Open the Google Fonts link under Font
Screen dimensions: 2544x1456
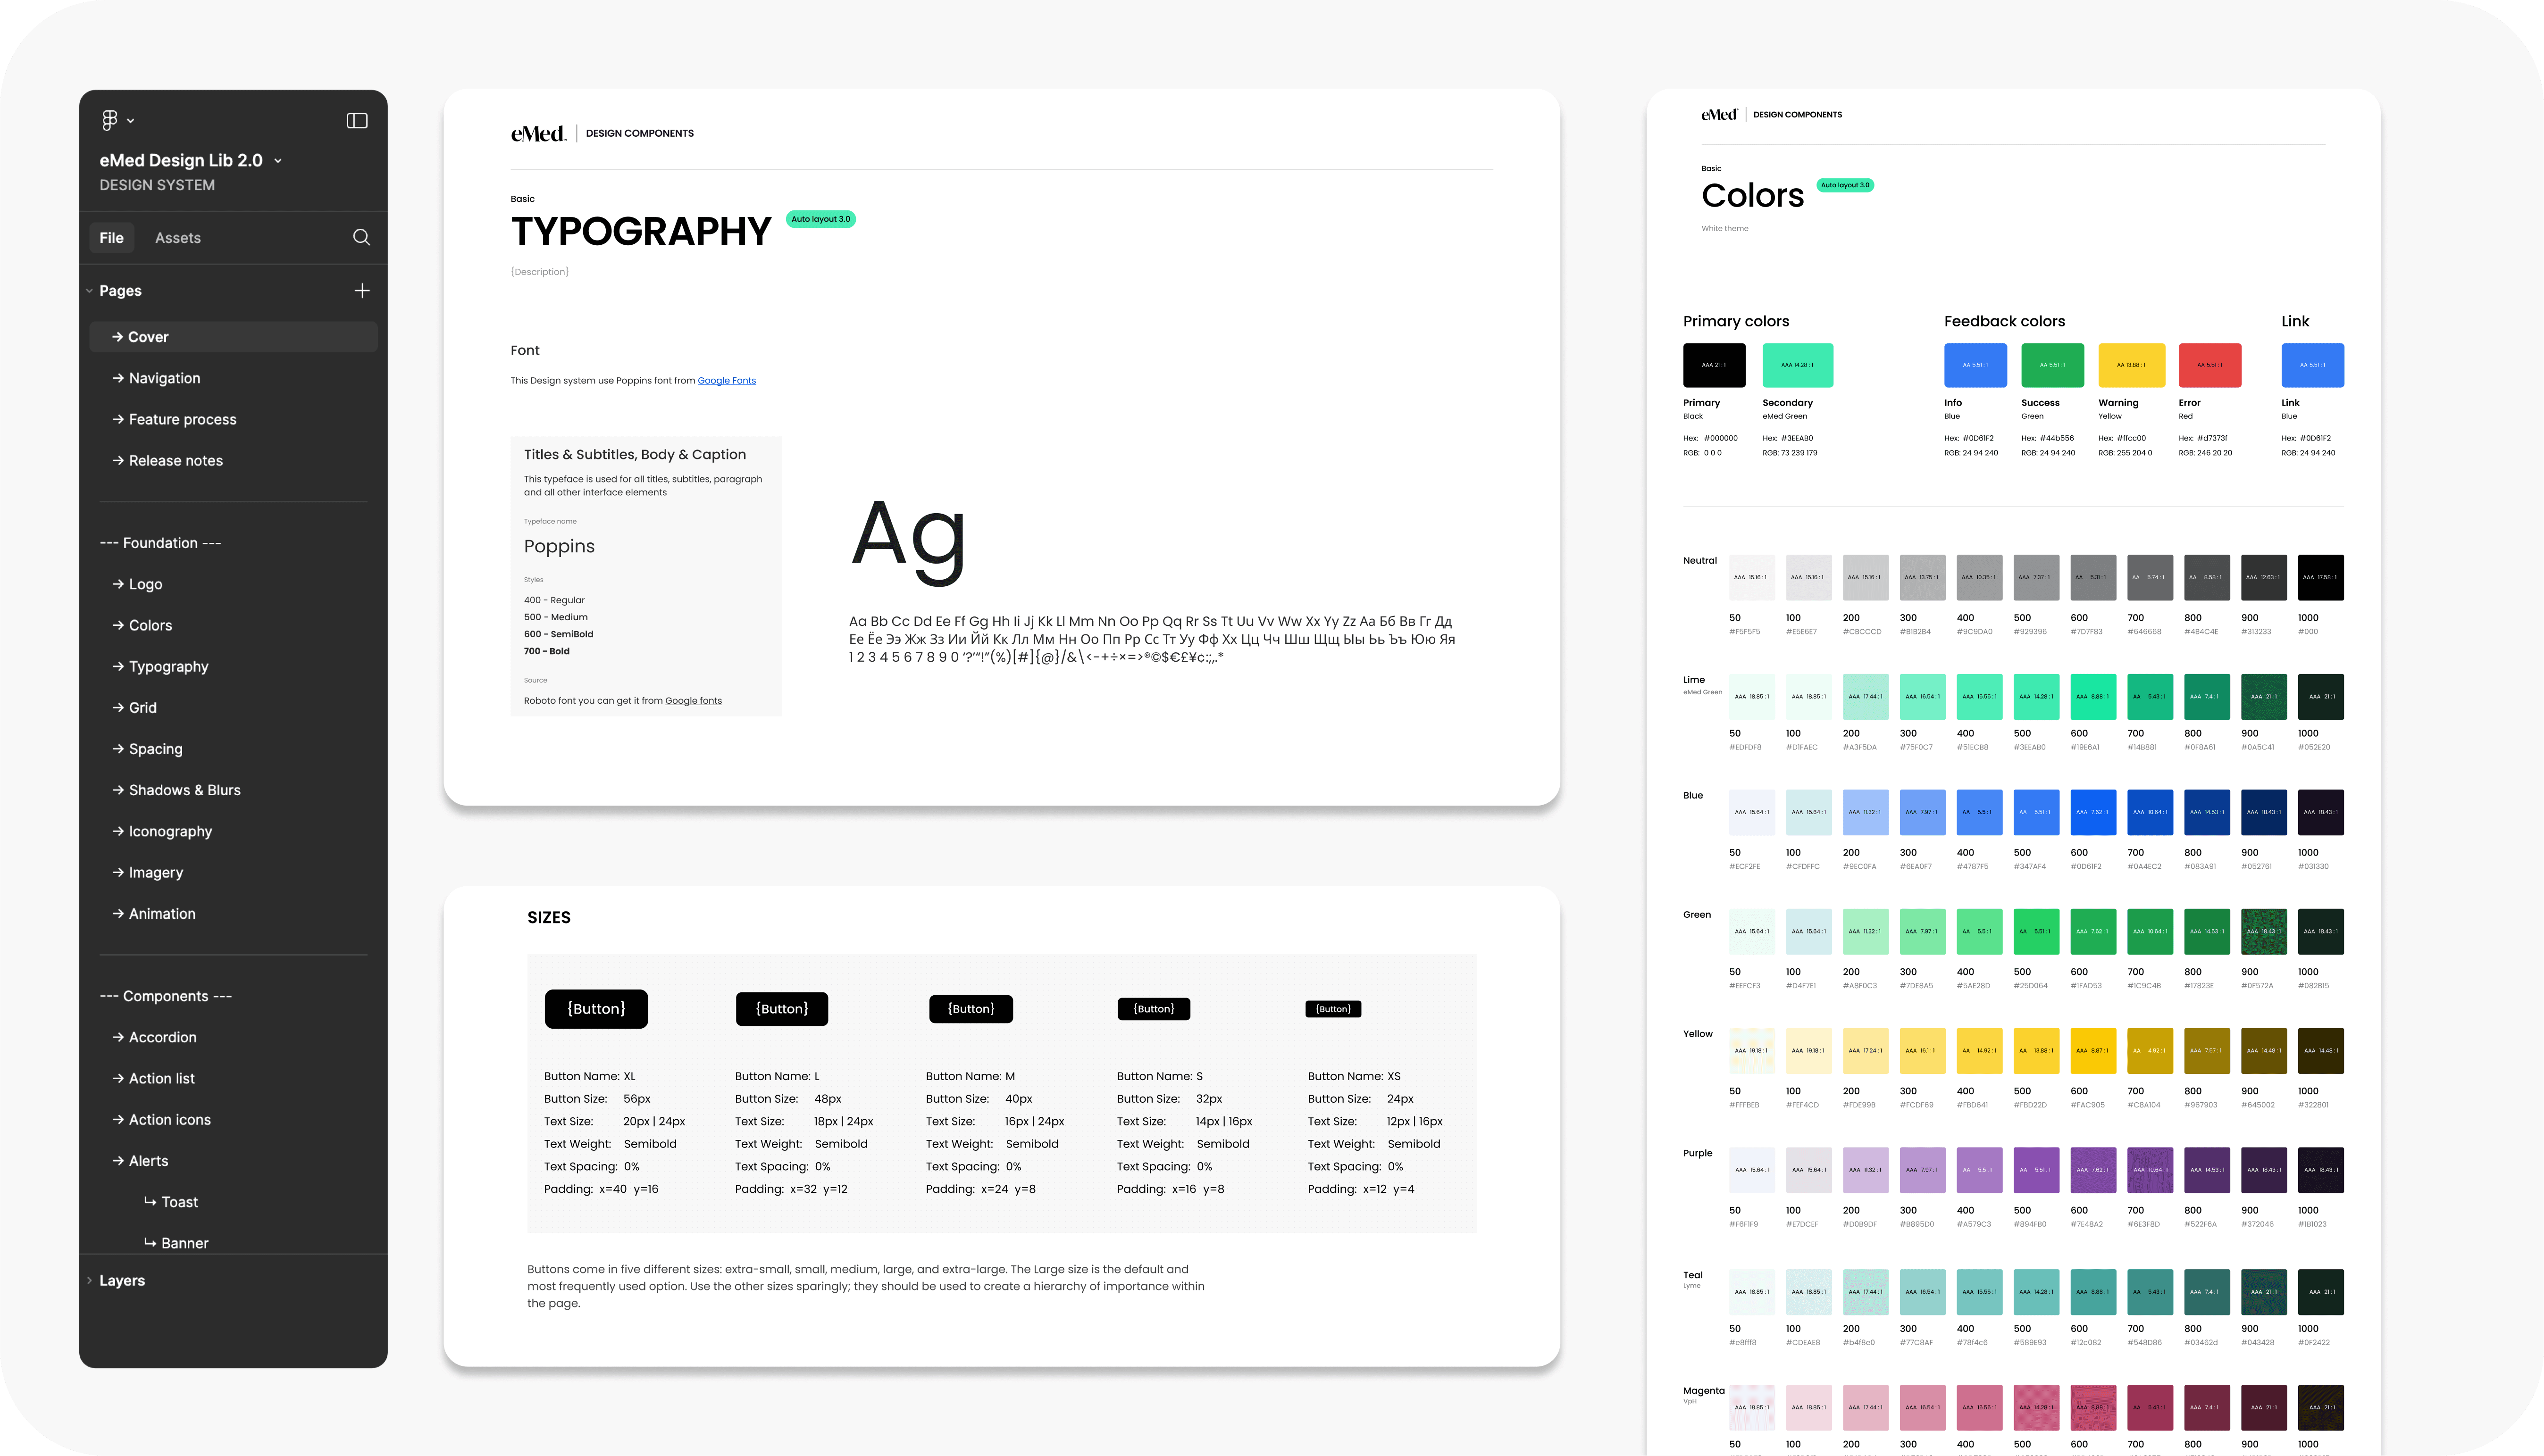726,381
